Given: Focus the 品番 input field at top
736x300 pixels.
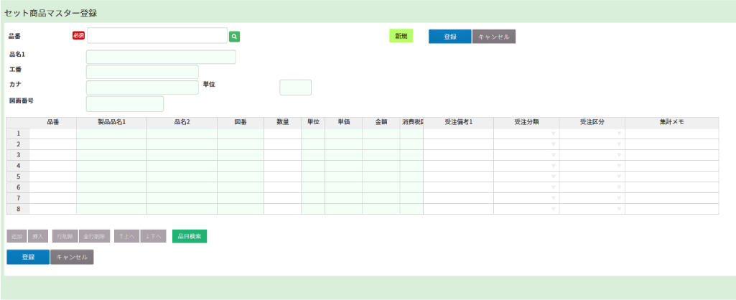Looking at the screenshot, I should coord(157,36).
